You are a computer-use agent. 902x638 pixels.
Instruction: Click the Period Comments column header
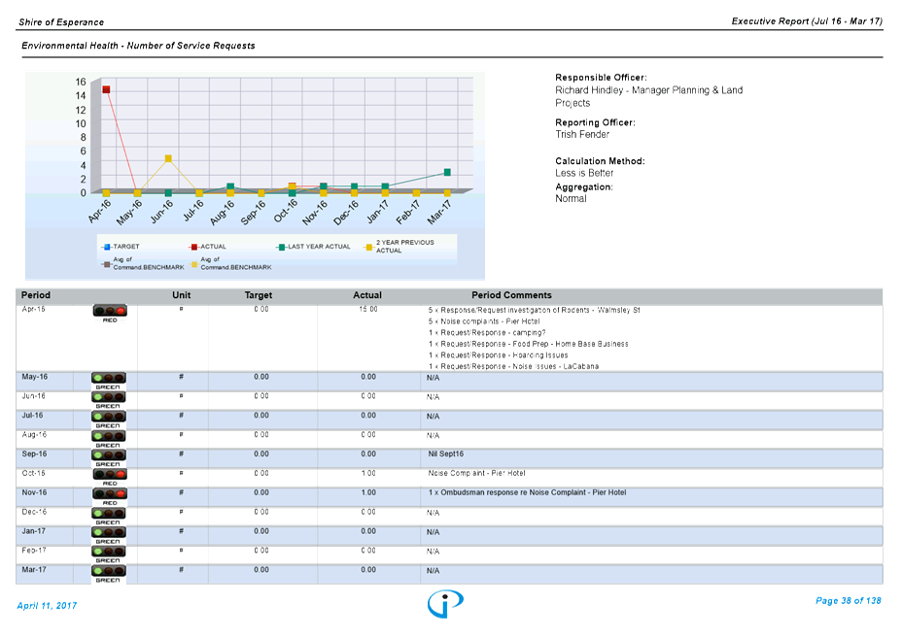pyautogui.click(x=511, y=295)
